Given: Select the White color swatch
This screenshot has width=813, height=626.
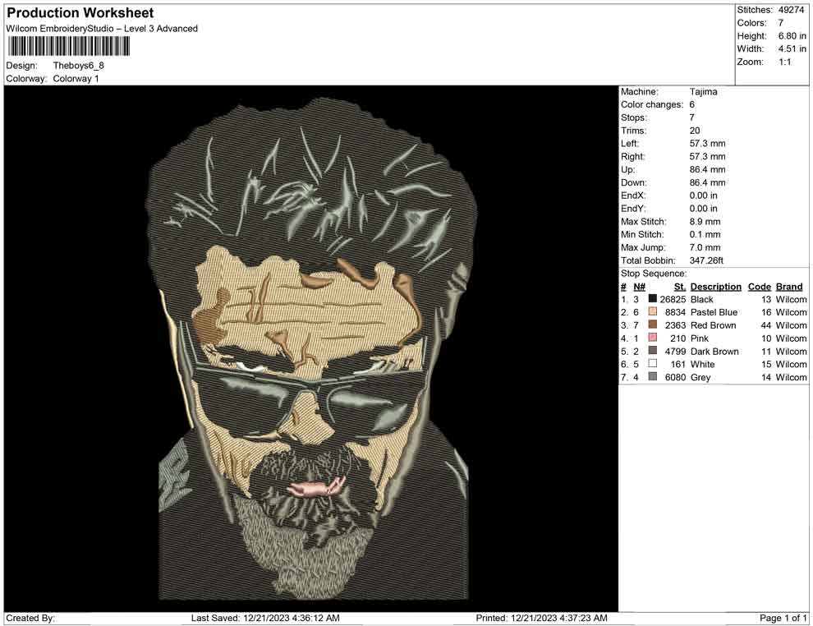Looking at the screenshot, I should point(653,364).
